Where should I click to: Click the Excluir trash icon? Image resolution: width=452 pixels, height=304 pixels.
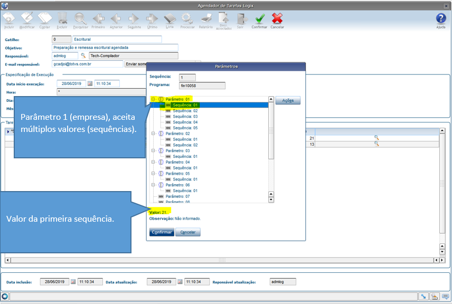62,18
